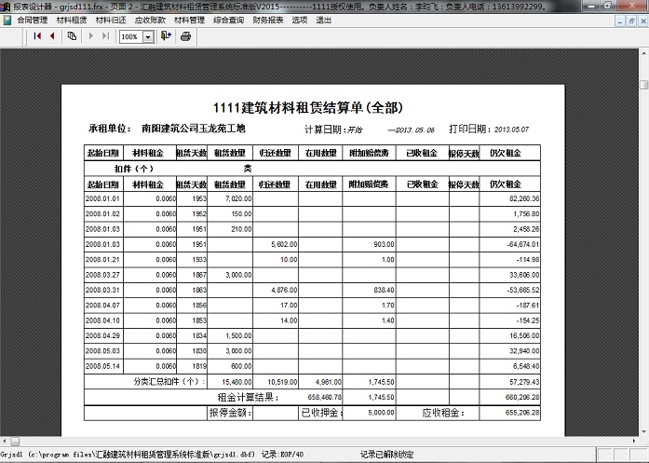Viewport: 649px width, 463px height.
Task: Click subtotal label 分类汇总扣件（个）
Action: (x=169, y=381)
